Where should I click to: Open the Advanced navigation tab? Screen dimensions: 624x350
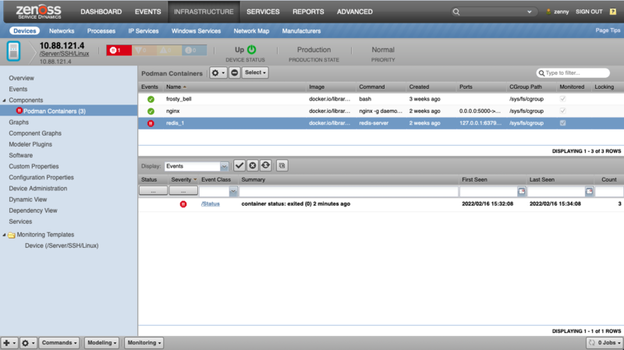(355, 12)
